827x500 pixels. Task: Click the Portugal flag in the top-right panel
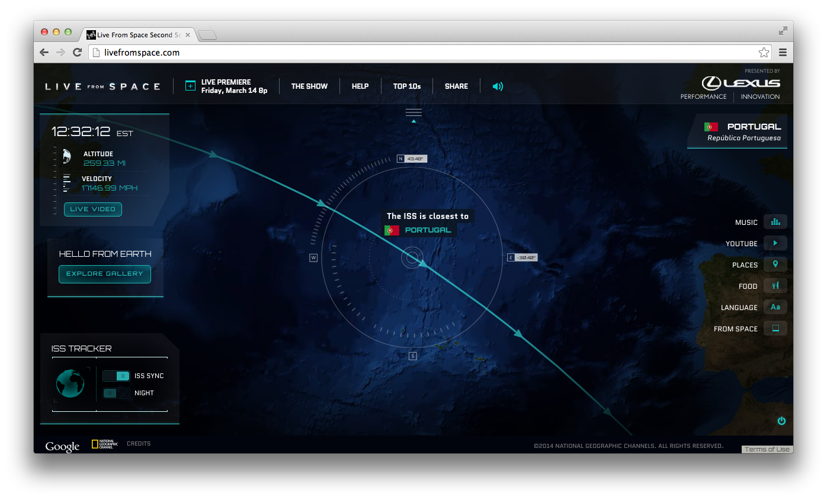[711, 127]
